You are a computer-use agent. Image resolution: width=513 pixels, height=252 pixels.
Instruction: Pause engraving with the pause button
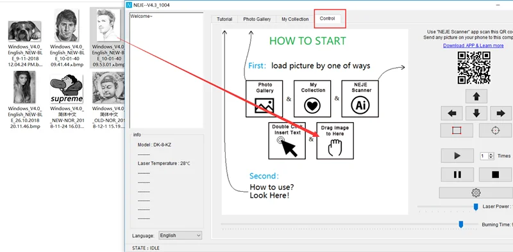(457, 175)
